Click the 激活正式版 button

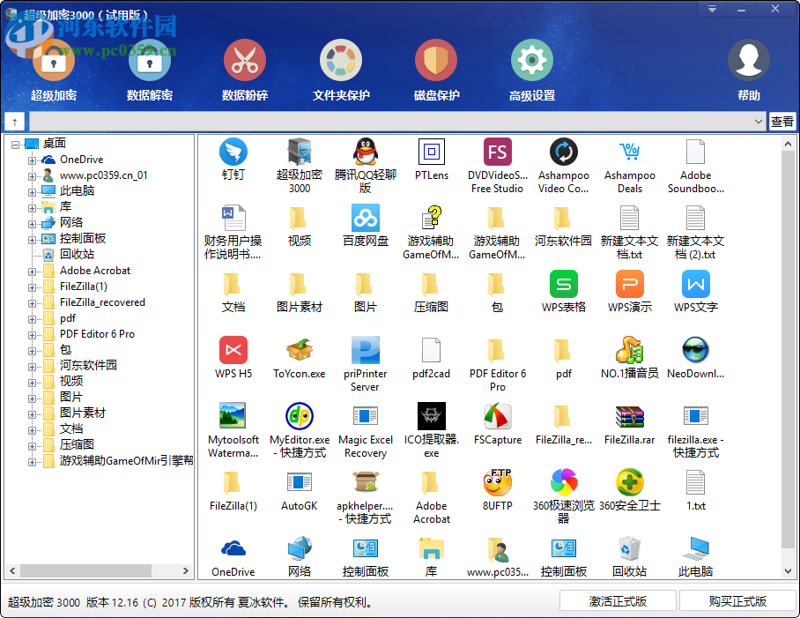pos(617,600)
